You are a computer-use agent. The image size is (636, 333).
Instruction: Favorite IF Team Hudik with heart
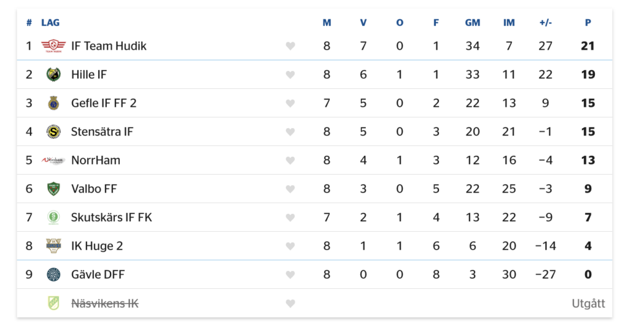tap(290, 46)
